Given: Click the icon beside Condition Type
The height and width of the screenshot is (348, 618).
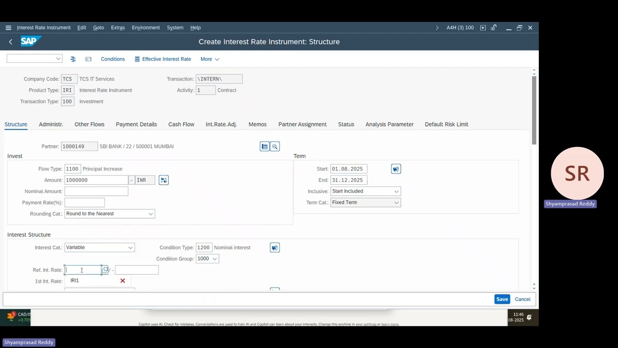Looking at the screenshot, I should [x=275, y=248].
